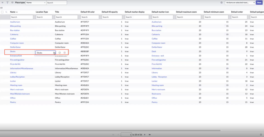Viewport: 264px width, 137px height.
Task: Open the Restrooms marker icon link
Action: pyautogui.click(x=156, y=94)
